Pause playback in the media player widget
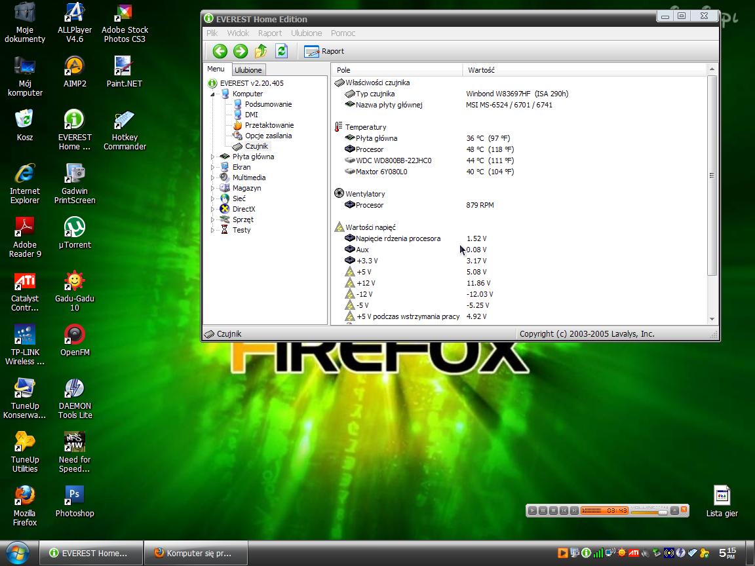 (543, 510)
